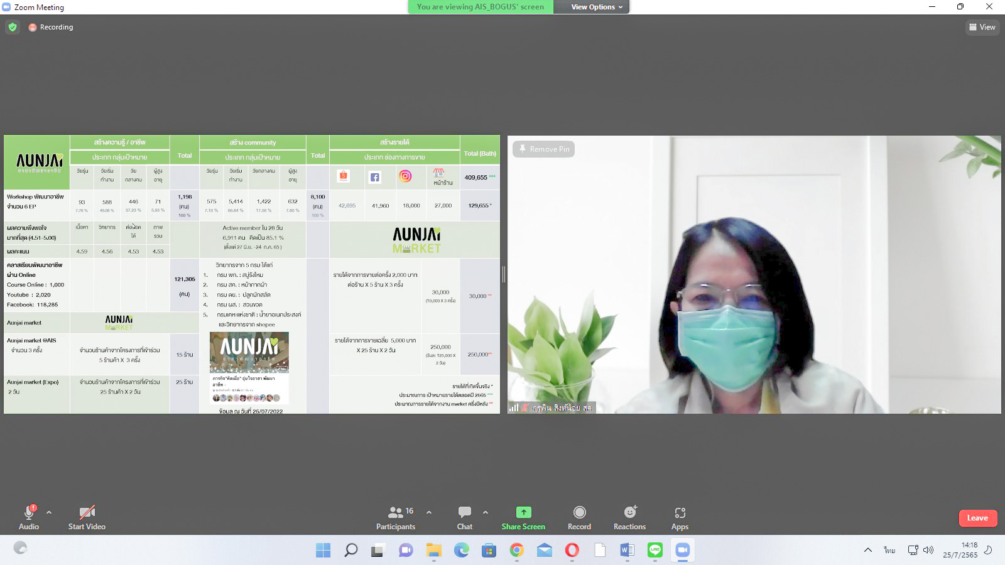Open View Options dropdown
Screen dimensions: 1005x565
coord(597,7)
